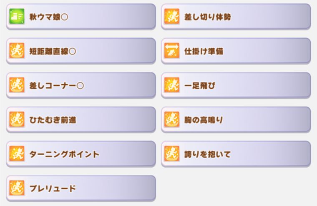
Task: Click the skill icon beside ひたむき前進
Action: point(17,120)
